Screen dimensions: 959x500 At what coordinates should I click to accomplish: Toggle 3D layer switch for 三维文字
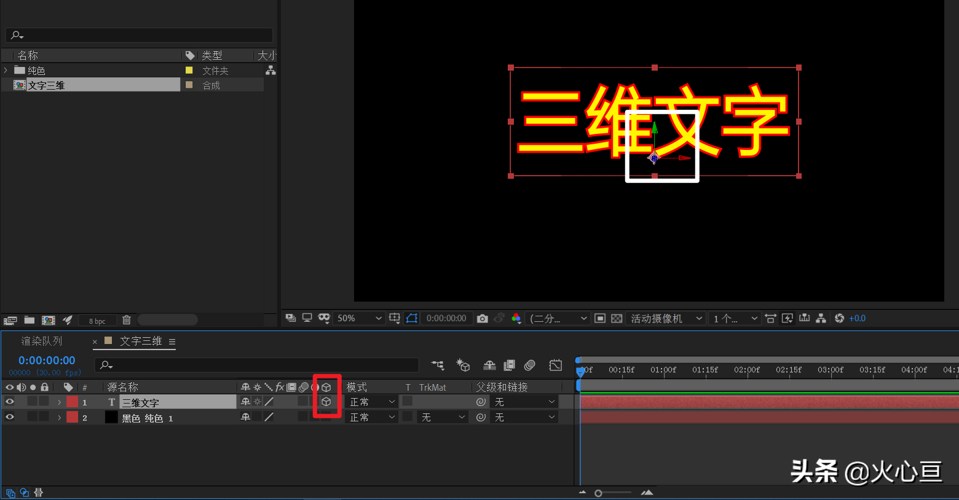tap(326, 402)
